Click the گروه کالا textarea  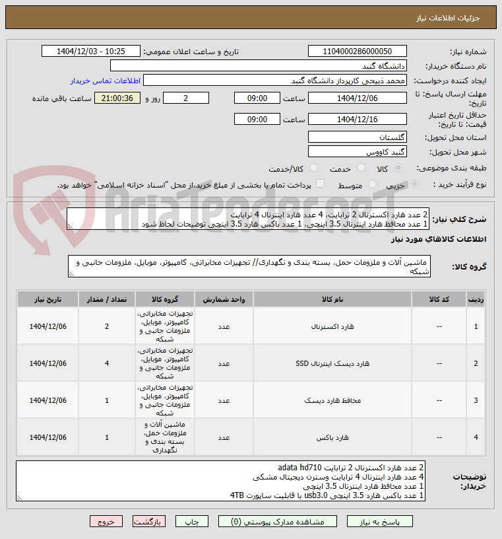(x=249, y=266)
